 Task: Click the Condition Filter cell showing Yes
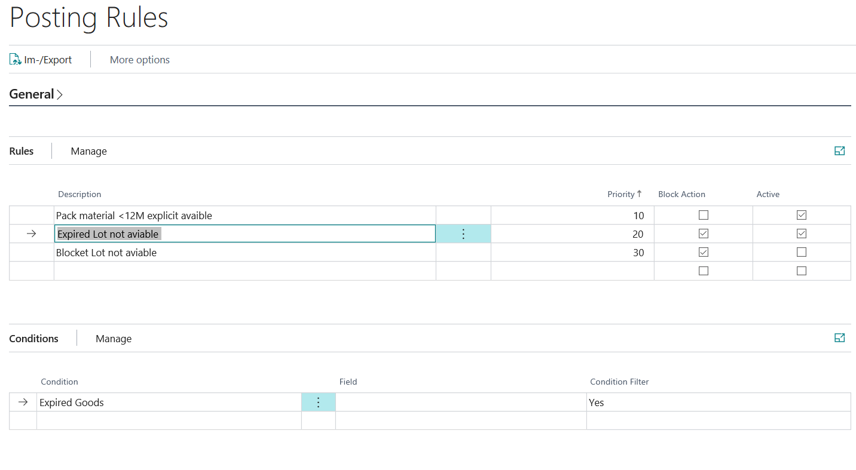tap(719, 403)
